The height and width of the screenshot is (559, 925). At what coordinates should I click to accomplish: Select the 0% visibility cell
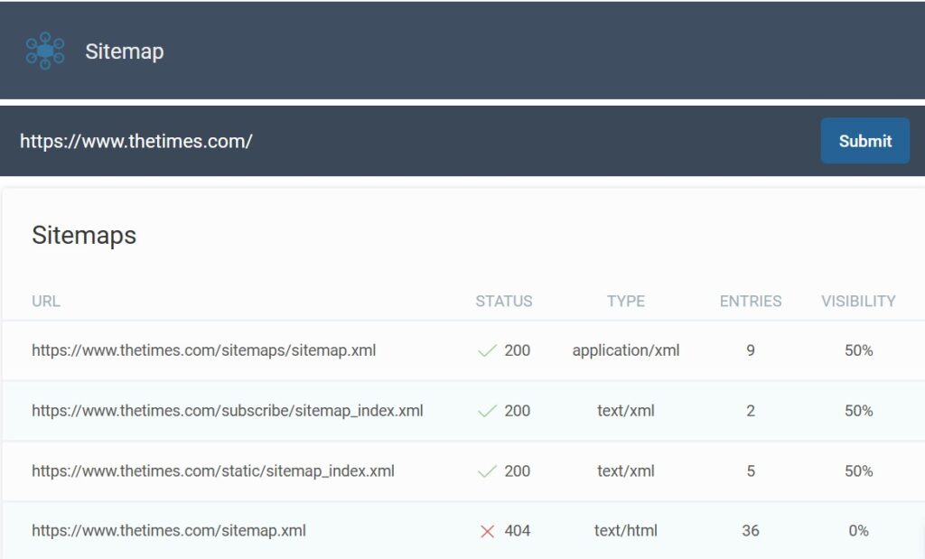(x=858, y=531)
